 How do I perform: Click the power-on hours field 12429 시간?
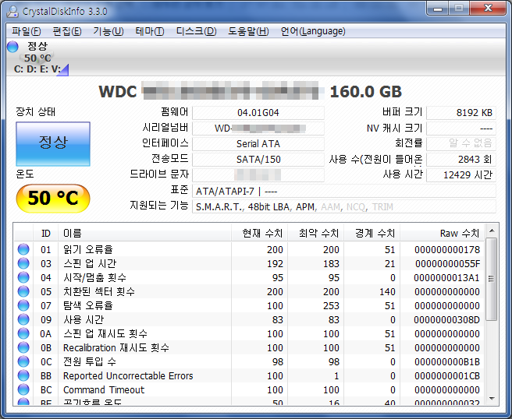[x=461, y=175]
